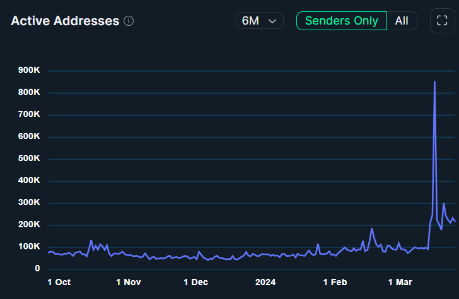The width and height of the screenshot is (459, 299).
Task: Click the 1 Dec x-axis label
Action: 196,283
